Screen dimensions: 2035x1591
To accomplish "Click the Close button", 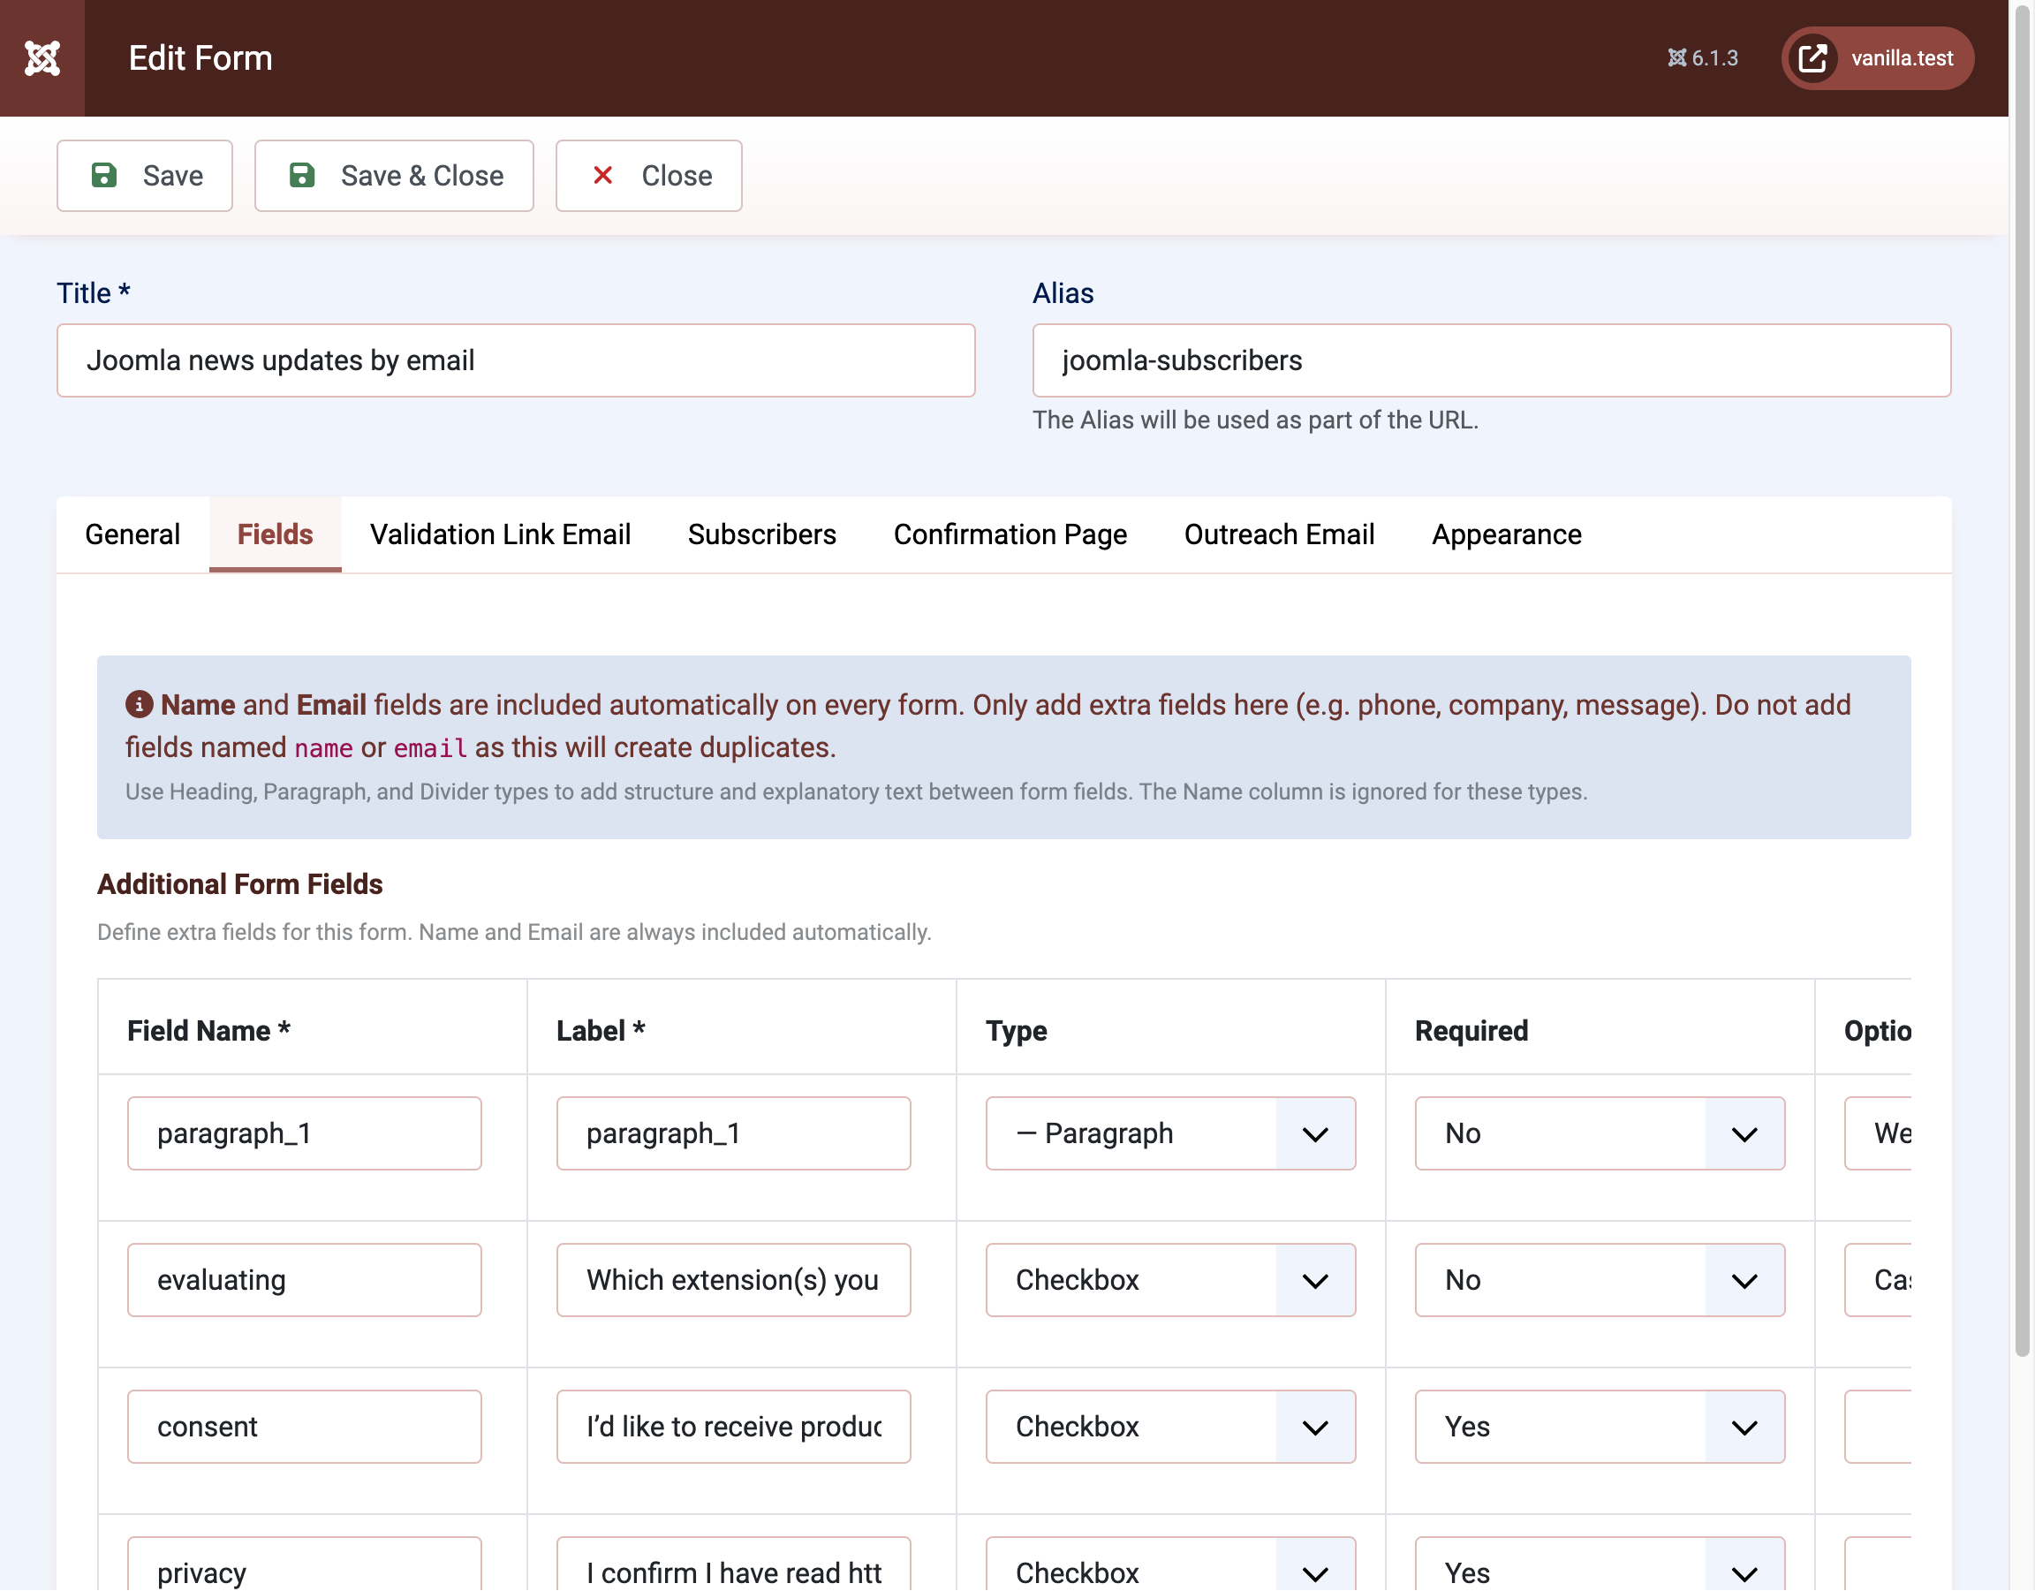I will point(648,175).
